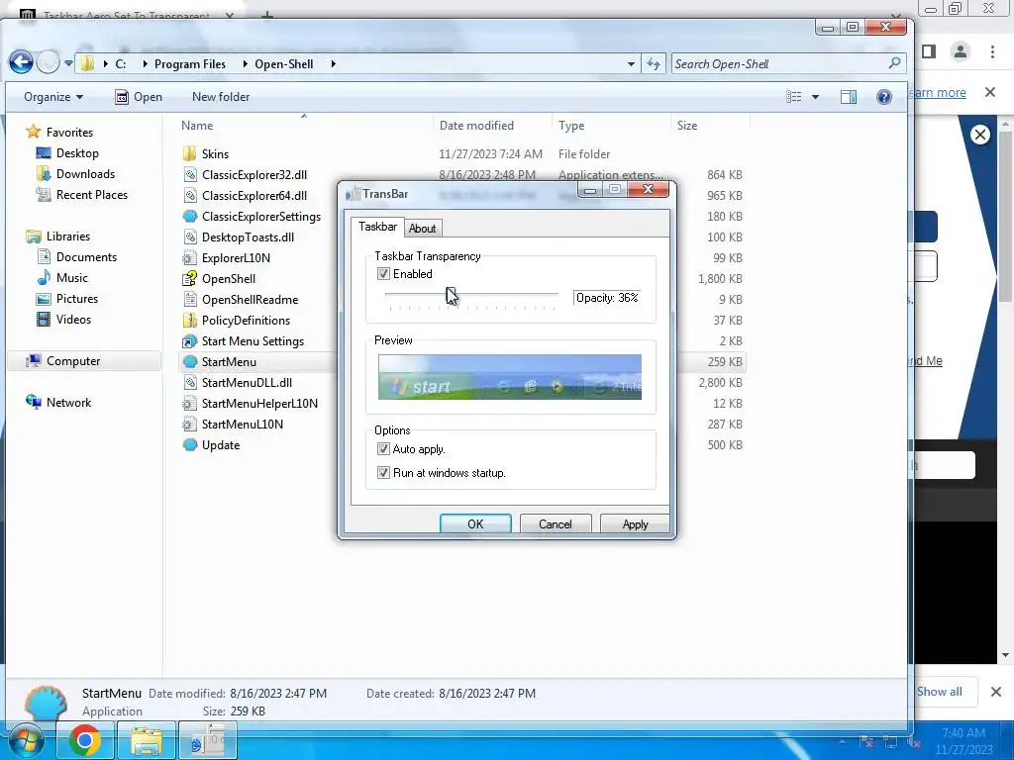Expand the view options dropdown arrow
The image size is (1014, 760).
[x=816, y=97]
